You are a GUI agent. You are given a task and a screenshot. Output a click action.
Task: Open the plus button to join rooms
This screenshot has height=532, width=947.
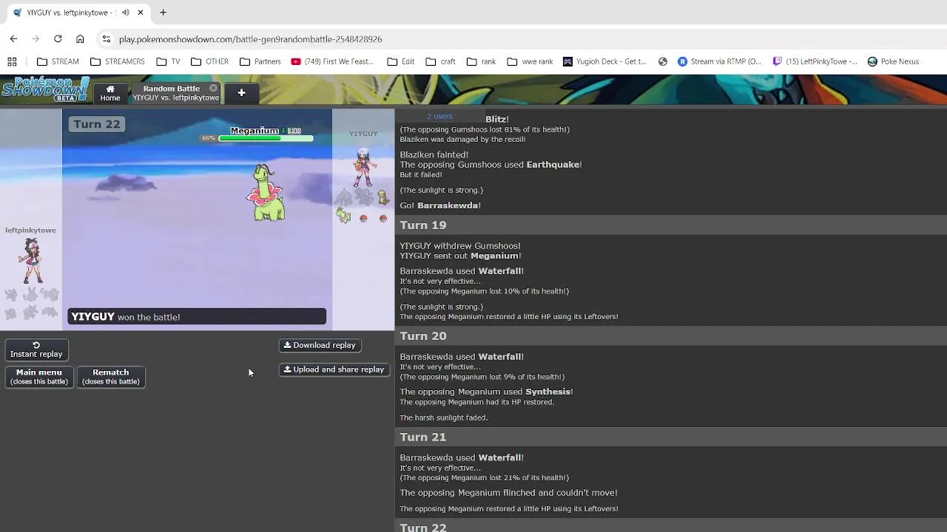click(241, 92)
